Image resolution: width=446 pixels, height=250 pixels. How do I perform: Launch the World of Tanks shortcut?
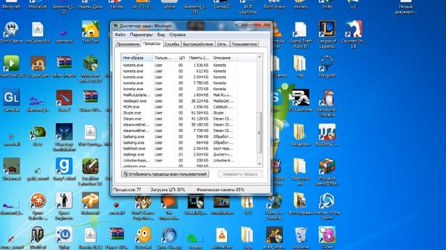(38, 237)
